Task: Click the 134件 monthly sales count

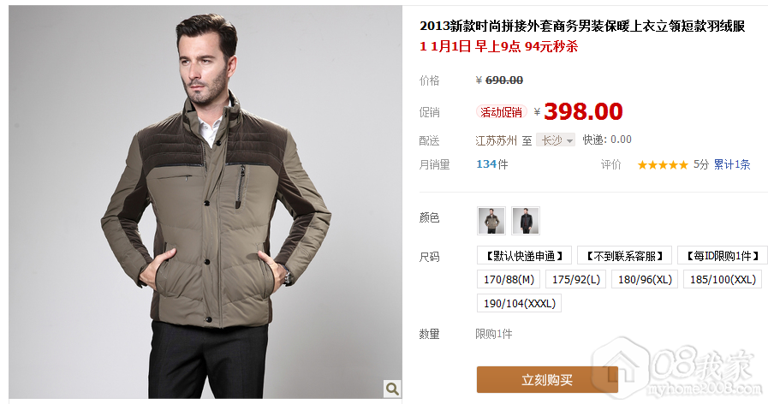Action: coord(492,164)
